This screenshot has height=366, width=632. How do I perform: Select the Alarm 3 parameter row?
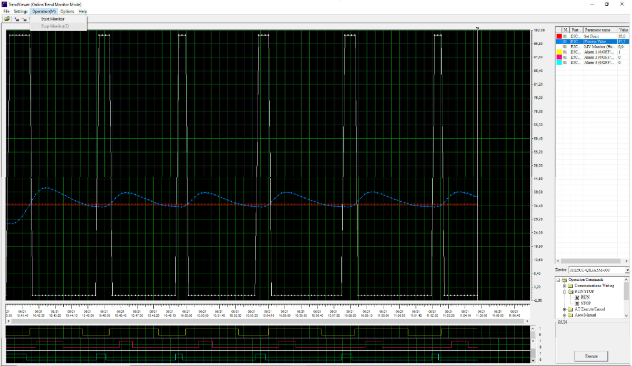click(x=592, y=63)
